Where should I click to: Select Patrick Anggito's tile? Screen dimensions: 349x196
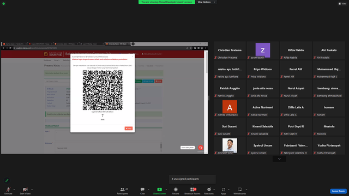(x=230, y=88)
